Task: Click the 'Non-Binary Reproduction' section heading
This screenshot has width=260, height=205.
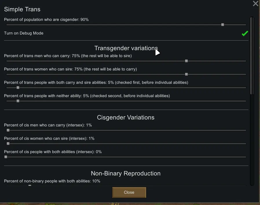Action: [x=126, y=173]
